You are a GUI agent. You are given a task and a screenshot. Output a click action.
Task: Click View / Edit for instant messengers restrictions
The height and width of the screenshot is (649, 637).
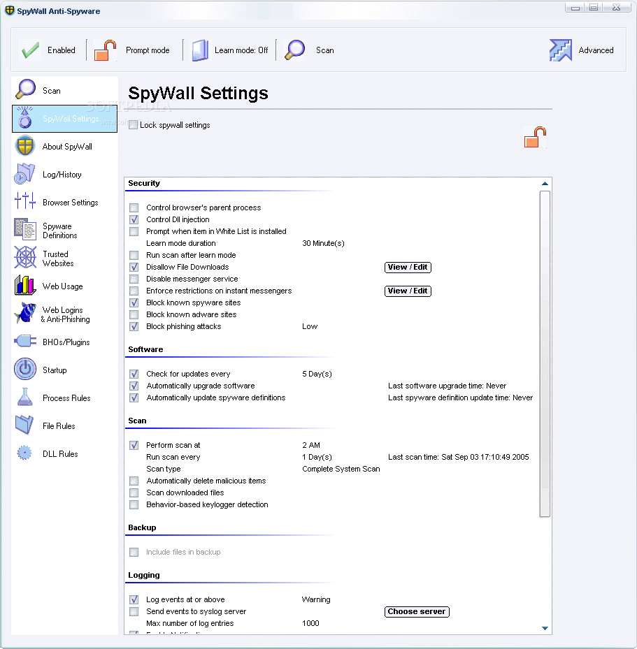click(x=408, y=291)
